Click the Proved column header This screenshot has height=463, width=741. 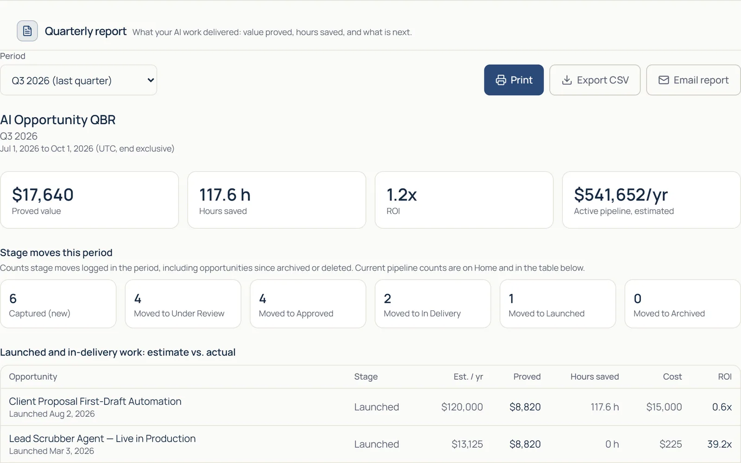tap(527, 376)
